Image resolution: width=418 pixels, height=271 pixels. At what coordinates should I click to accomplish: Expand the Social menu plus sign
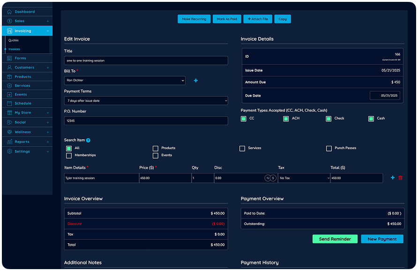pos(48,122)
